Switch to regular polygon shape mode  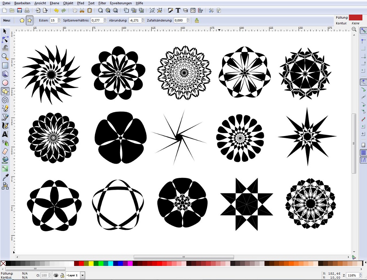click(22, 20)
